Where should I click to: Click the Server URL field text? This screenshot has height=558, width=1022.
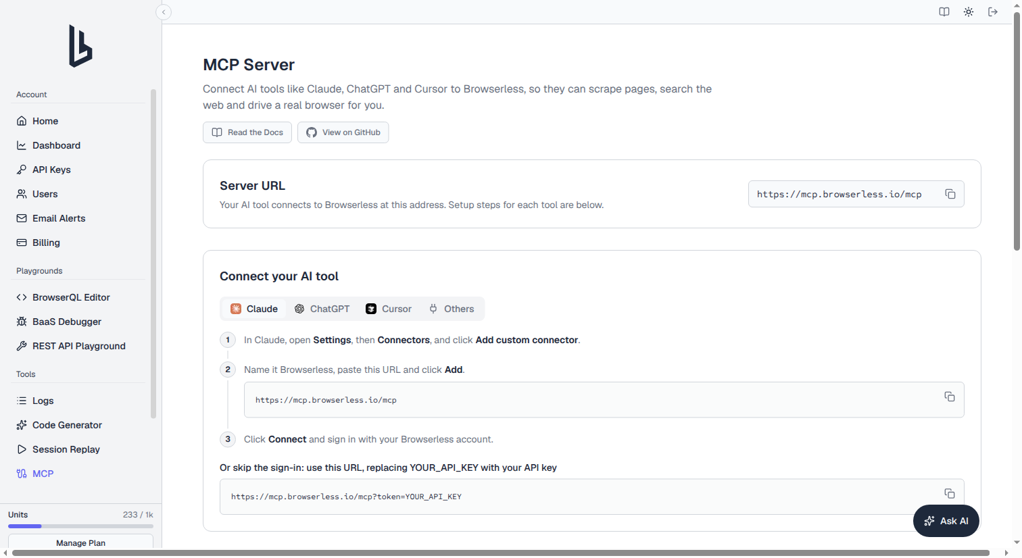tap(839, 195)
